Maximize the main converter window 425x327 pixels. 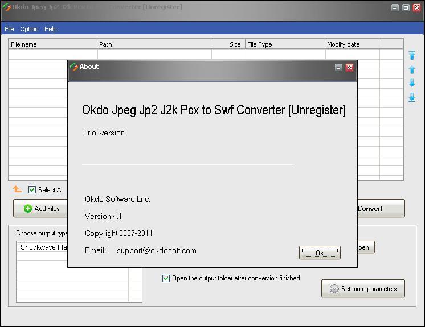(406, 7)
